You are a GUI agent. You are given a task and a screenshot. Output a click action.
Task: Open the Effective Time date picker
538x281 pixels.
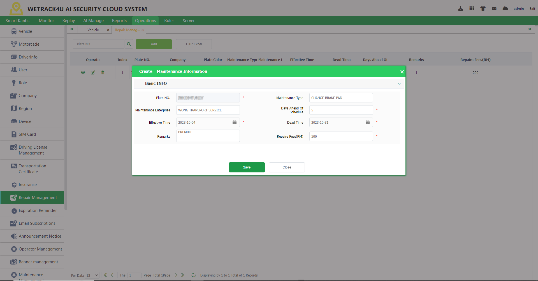(x=235, y=122)
